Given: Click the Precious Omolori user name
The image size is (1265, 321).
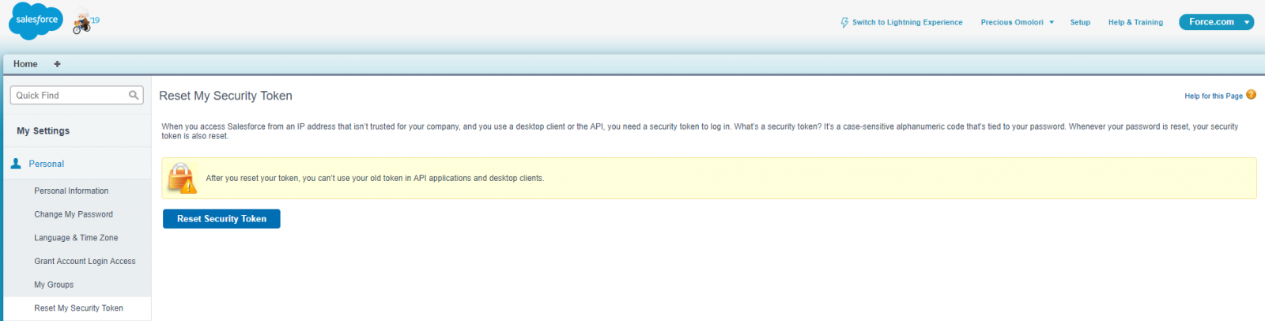Looking at the screenshot, I should click(1012, 22).
